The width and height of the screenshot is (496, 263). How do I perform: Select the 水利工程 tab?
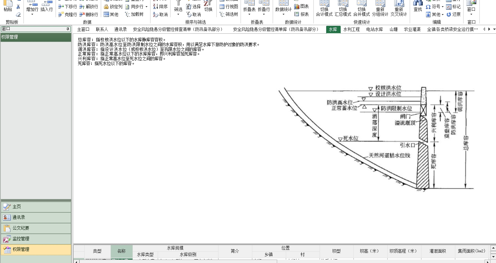click(x=351, y=30)
